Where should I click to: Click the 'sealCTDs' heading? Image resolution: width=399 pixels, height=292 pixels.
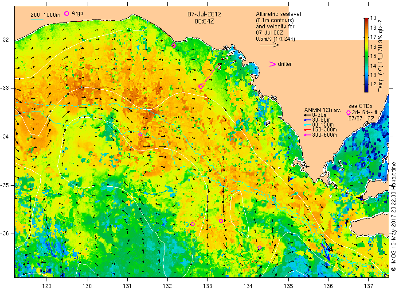pos(360,106)
